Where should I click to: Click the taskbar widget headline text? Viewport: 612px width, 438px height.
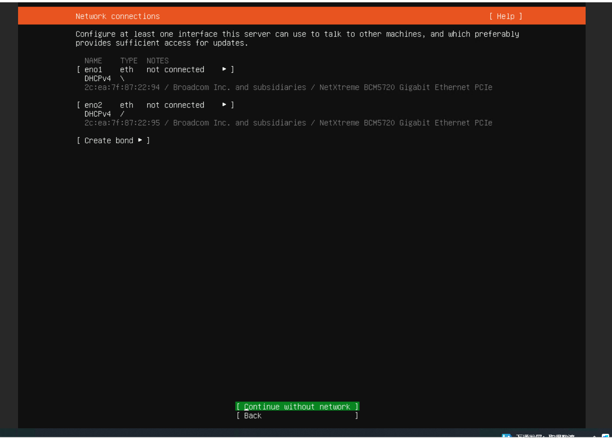pos(545,436)
